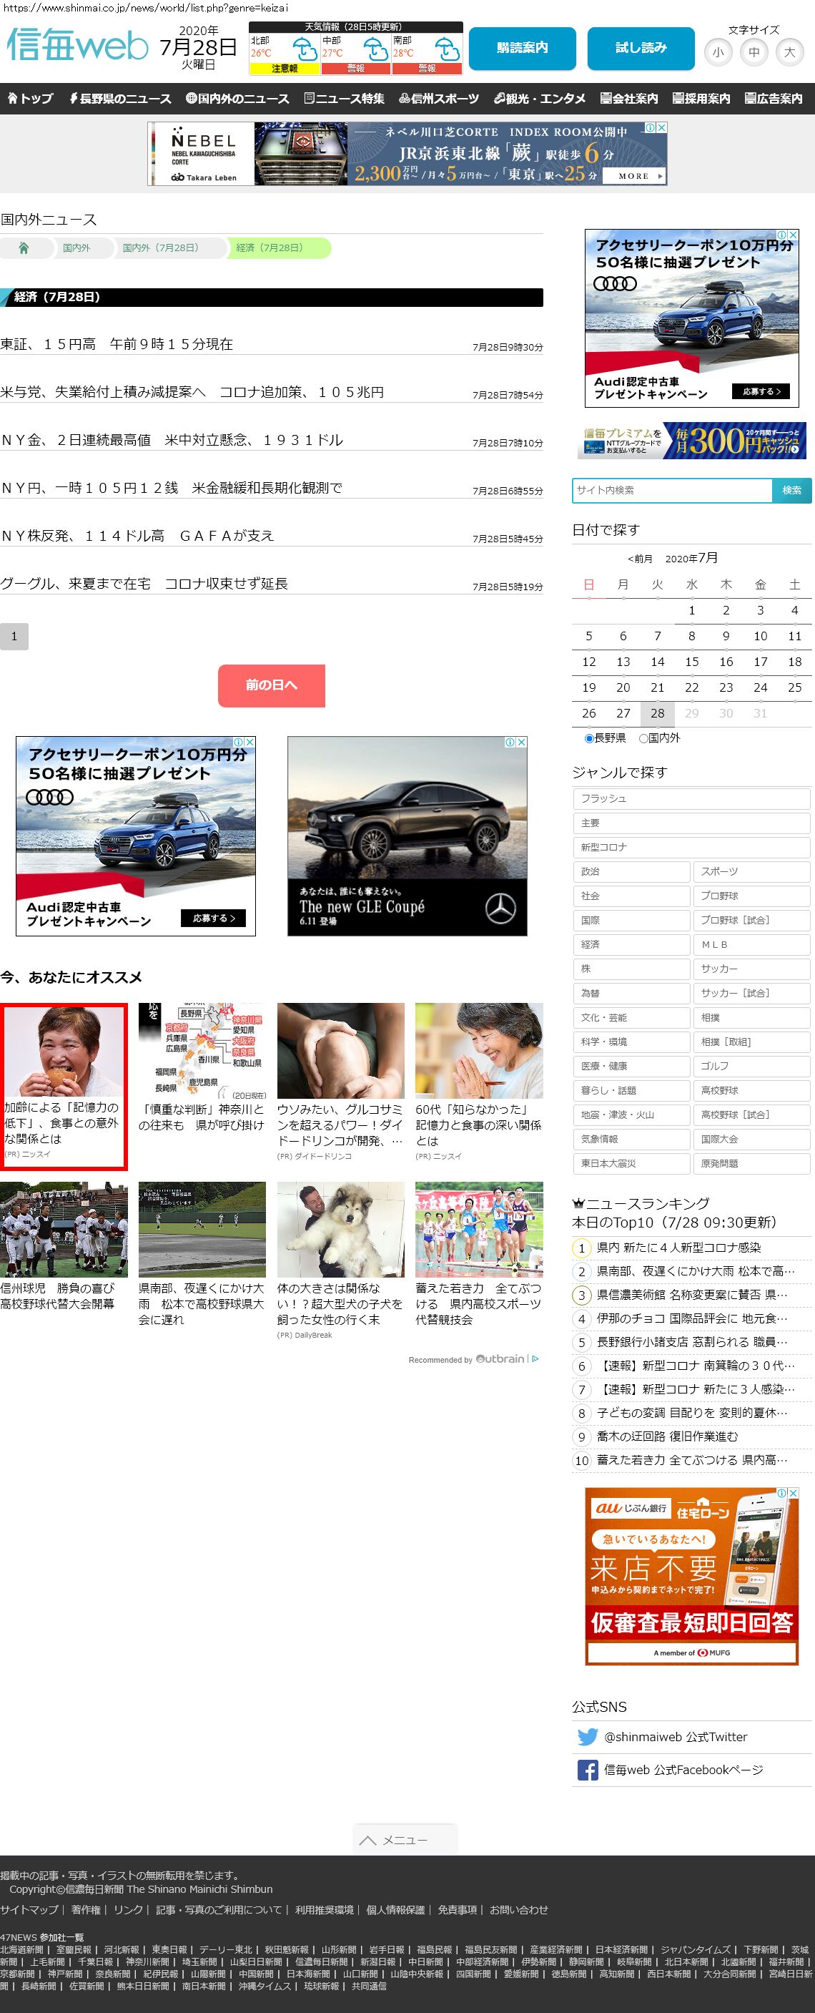
Task: Set font size to large (大)
Action: [x=789, y=53]
